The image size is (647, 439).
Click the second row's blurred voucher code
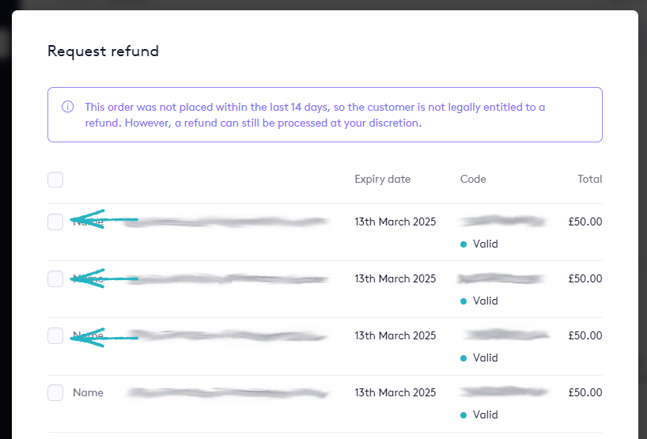501,278
